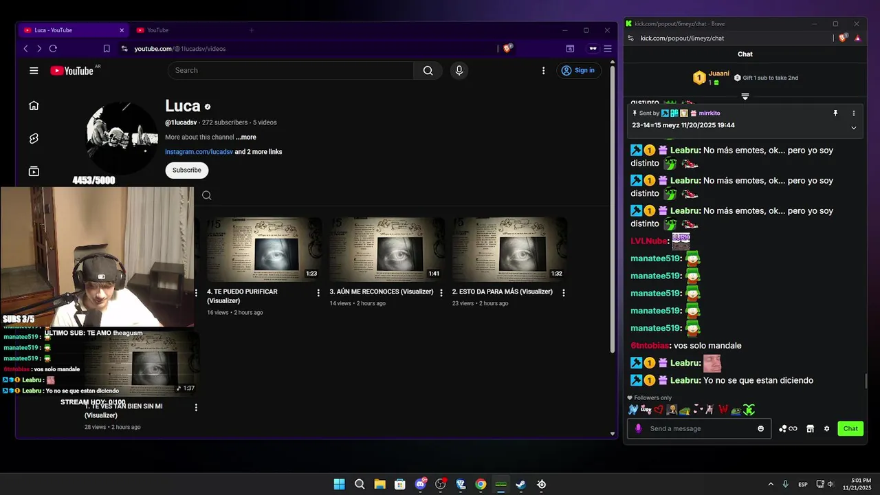Expand channel description with ...more

point(246,137)
